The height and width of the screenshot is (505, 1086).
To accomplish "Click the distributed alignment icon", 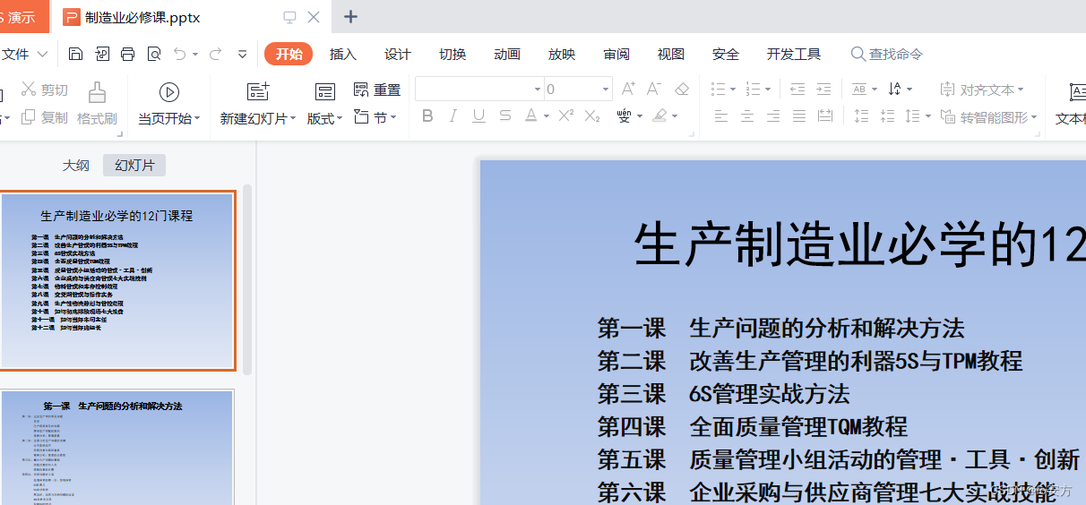I will click(825, 116).
